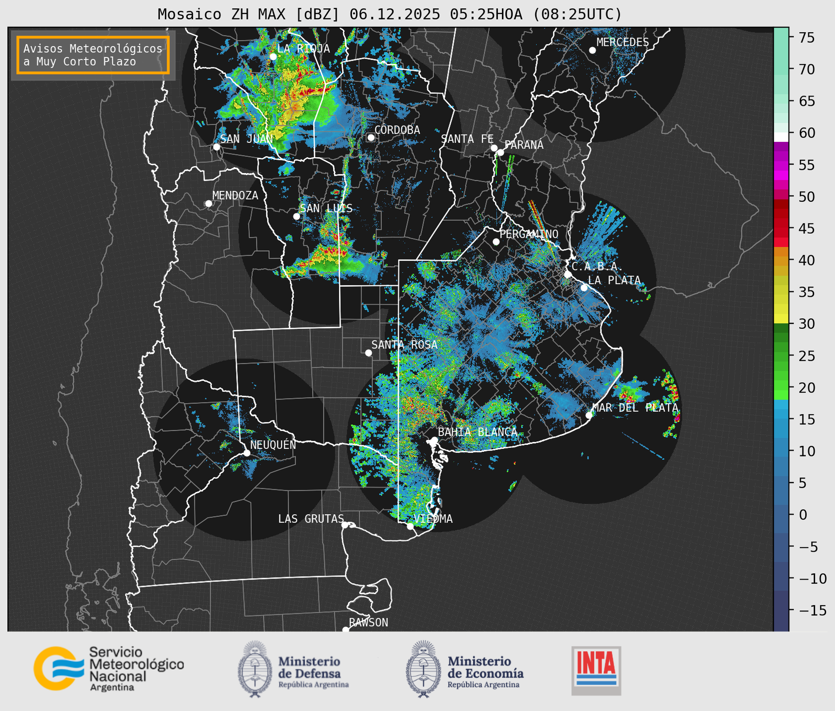Click the PERGAMINO text label
The image size is (835, 711).
tap(529, 234)
